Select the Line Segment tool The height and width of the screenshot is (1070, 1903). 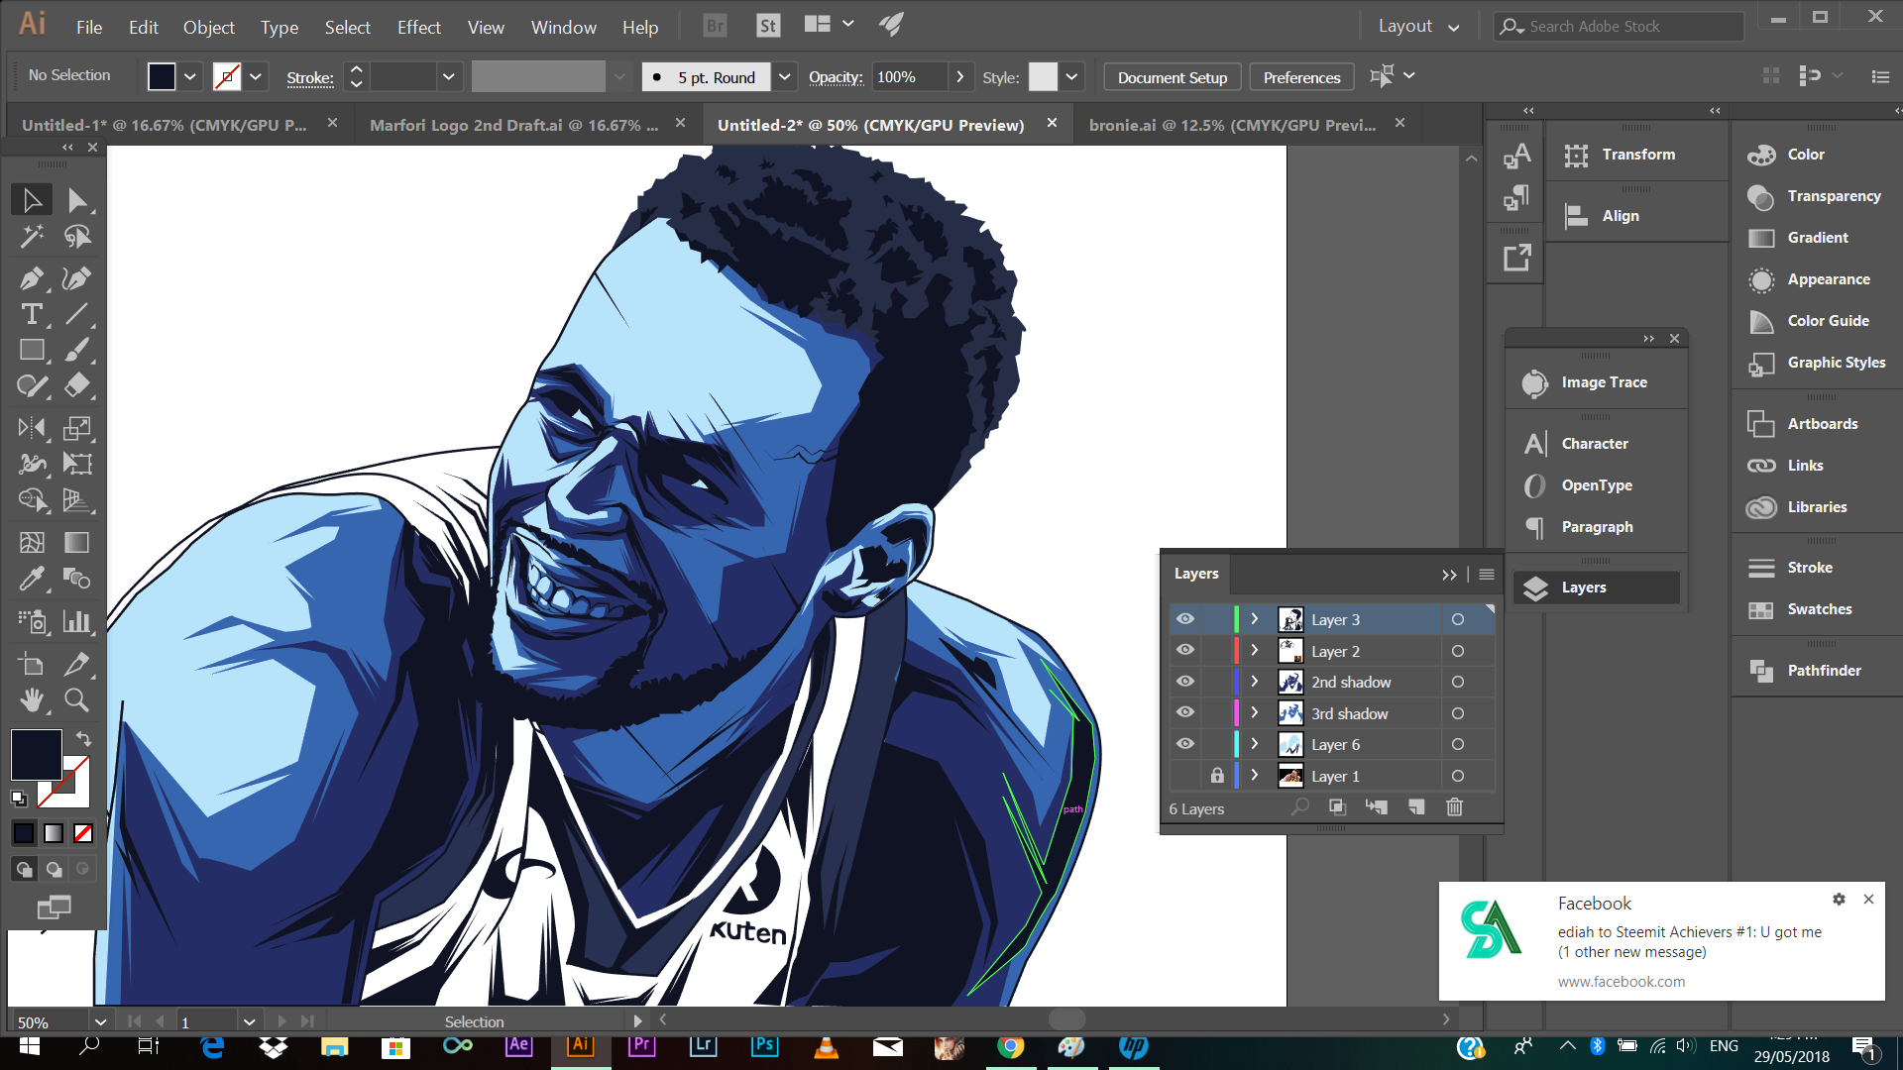click(77, 314)
